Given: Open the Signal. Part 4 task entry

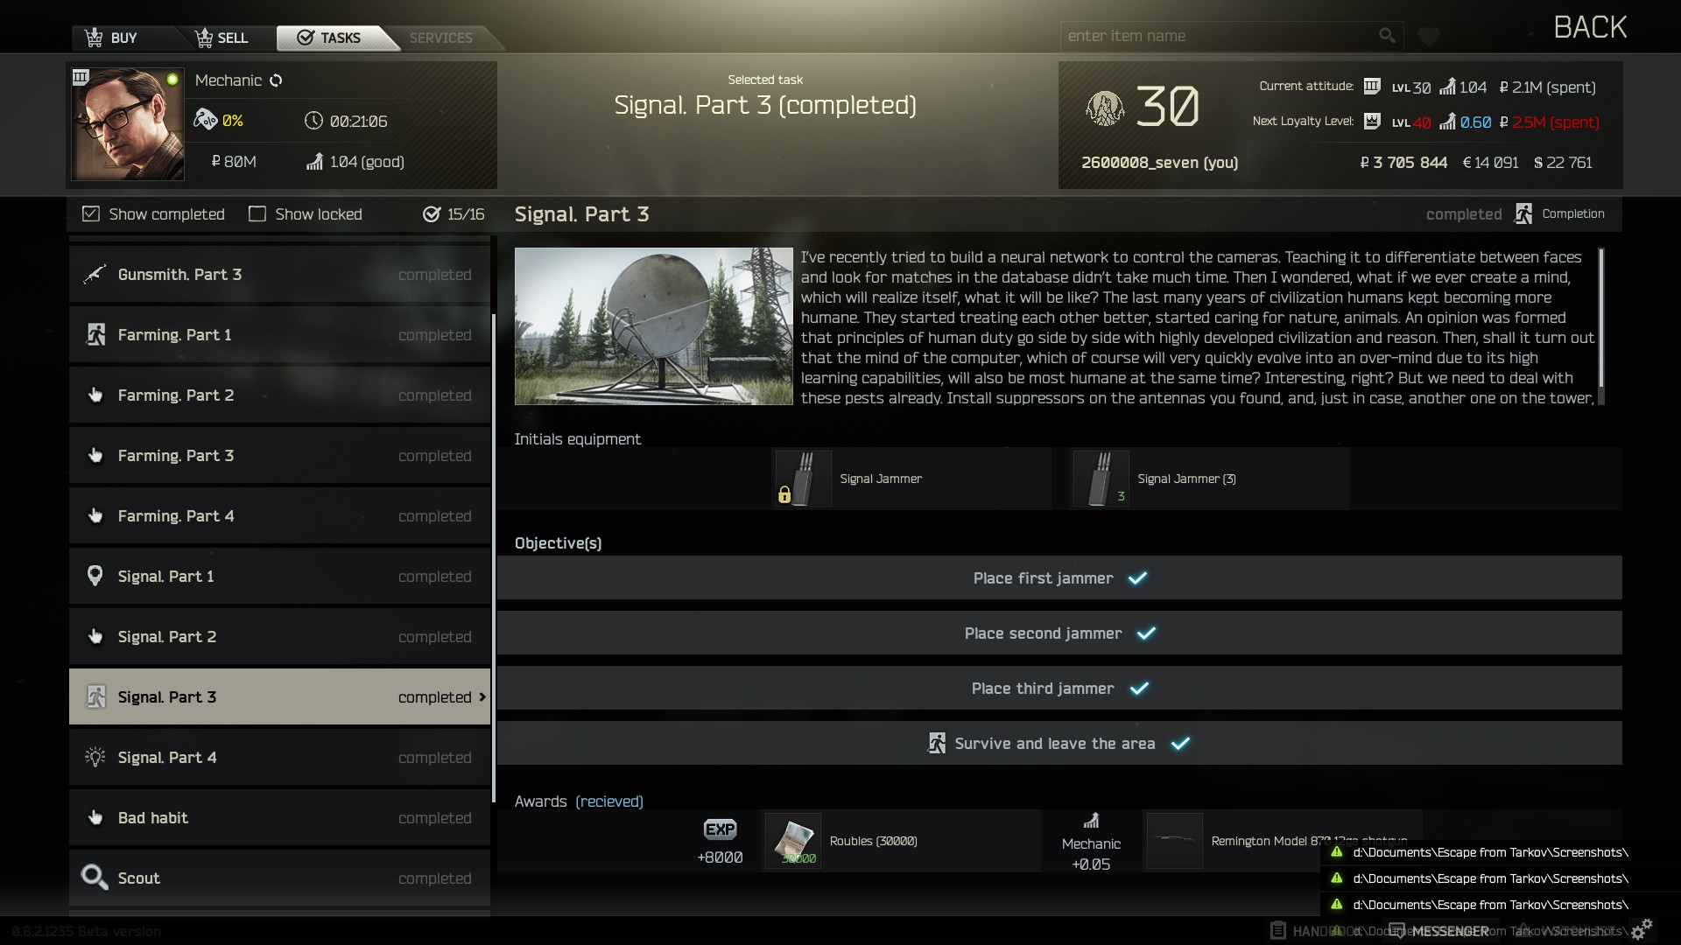Looking at the screenshot, I should pyautogui.click(x=279, y=757).
